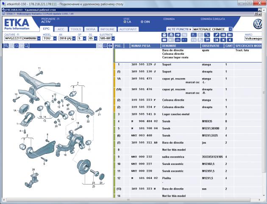Image resolution: width=267 pixels, height=204 pixels.
Task: Click the CANT column header
Action: (229, 46)
